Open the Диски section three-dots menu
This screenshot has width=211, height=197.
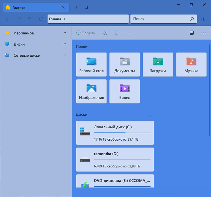click(x=149, y=116)
